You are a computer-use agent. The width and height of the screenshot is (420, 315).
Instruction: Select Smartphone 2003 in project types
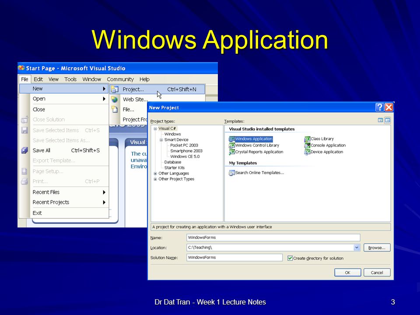(x=186, y=151)
